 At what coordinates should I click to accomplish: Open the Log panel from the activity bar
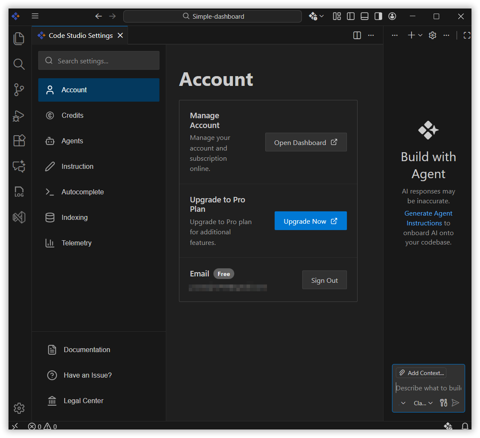(x=19, y=192)
